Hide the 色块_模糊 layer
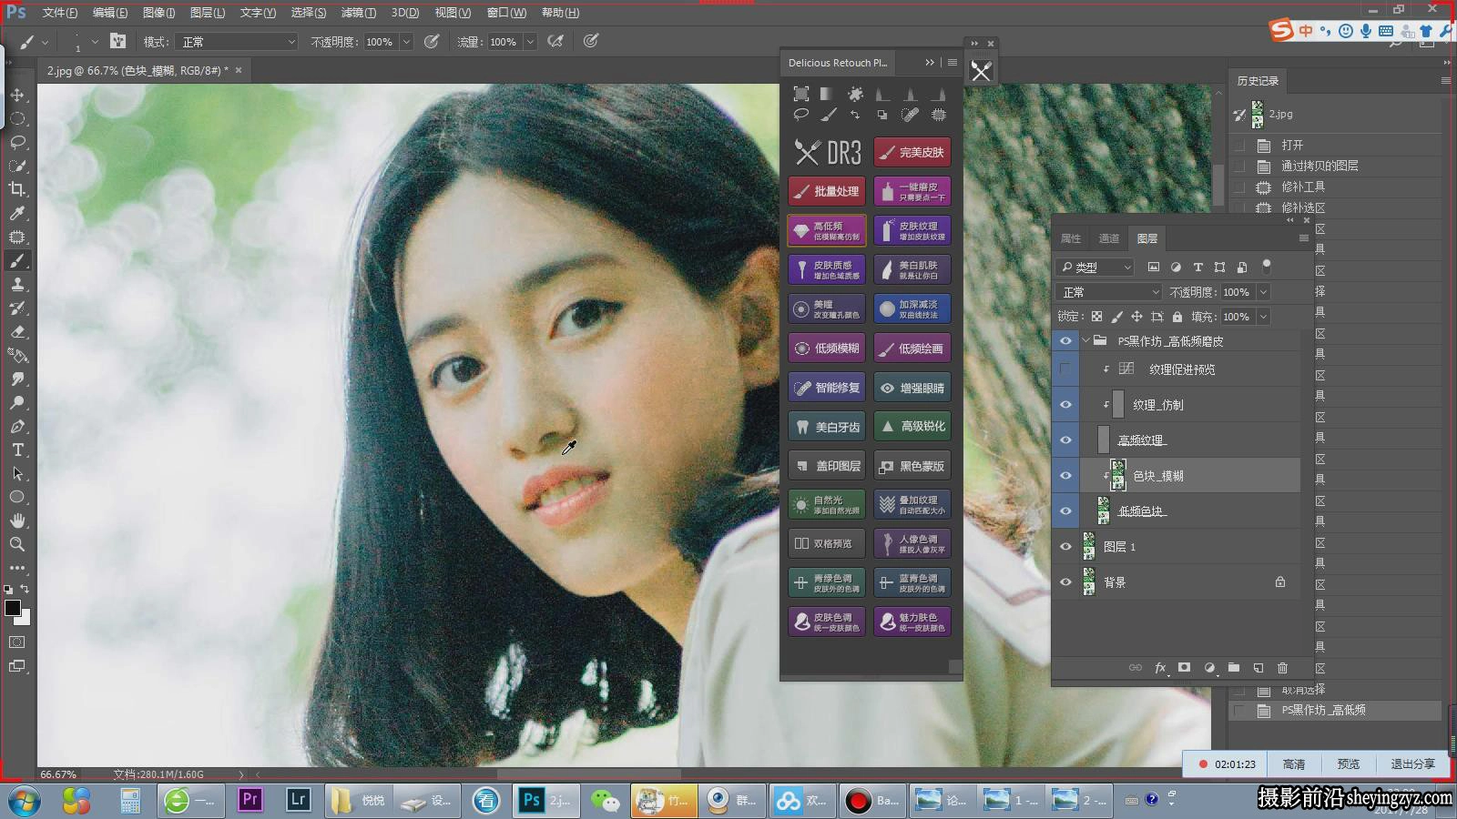The image size is (1457, 819). point(1065,476)
